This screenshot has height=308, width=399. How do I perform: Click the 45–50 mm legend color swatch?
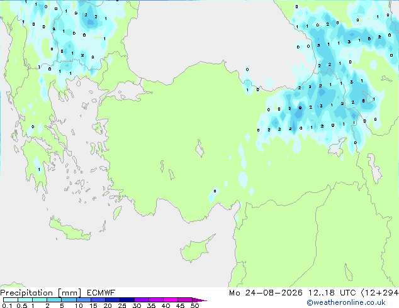click(185, 300)
